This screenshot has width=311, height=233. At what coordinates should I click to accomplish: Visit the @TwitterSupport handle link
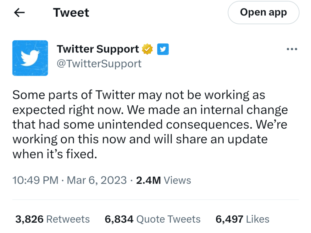coord(99,64)
